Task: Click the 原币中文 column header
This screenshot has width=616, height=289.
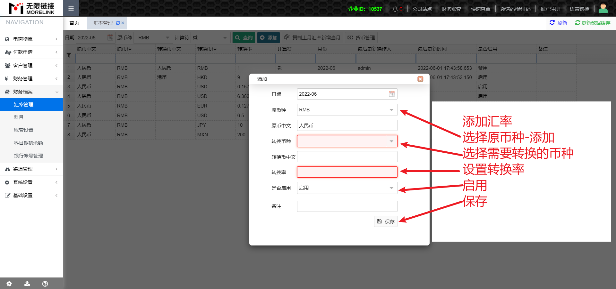Action: 95,49
